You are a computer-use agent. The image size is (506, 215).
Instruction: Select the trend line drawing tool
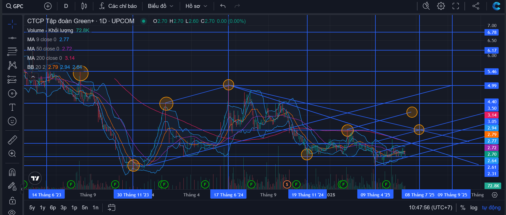(12, 38)
